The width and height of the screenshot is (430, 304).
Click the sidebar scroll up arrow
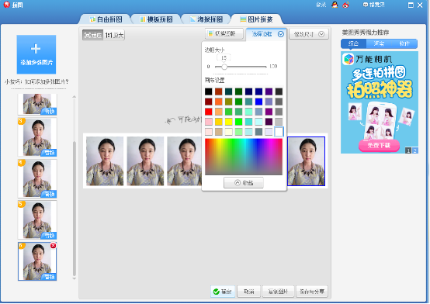pyautogui.click(x=74, y=97)
